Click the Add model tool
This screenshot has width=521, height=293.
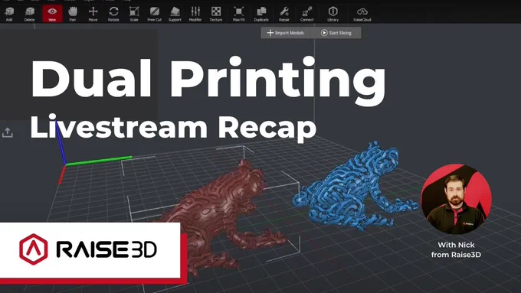pos(9,14)
